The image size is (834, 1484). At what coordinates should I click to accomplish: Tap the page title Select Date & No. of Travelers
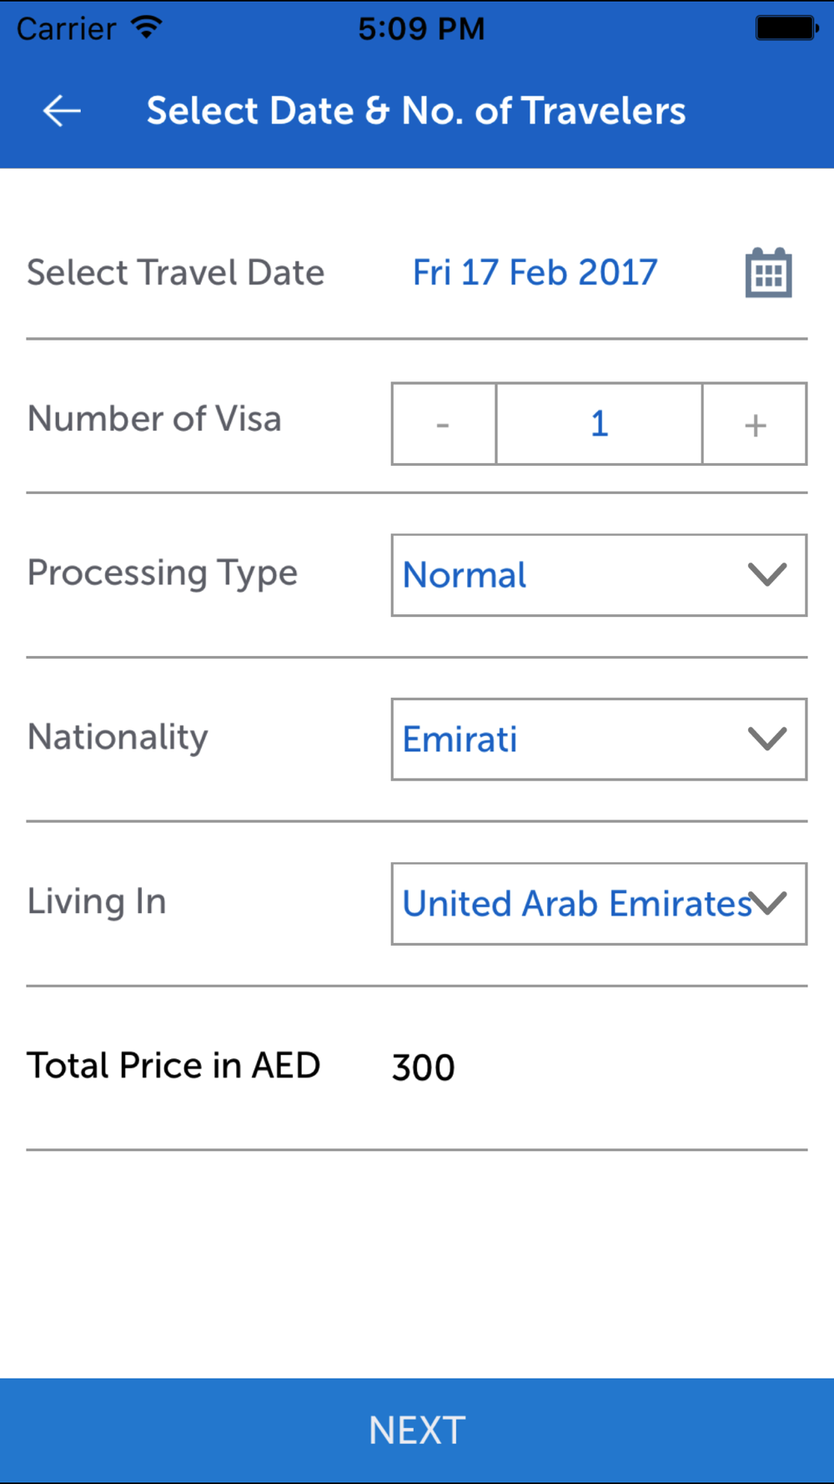point(416,111)
